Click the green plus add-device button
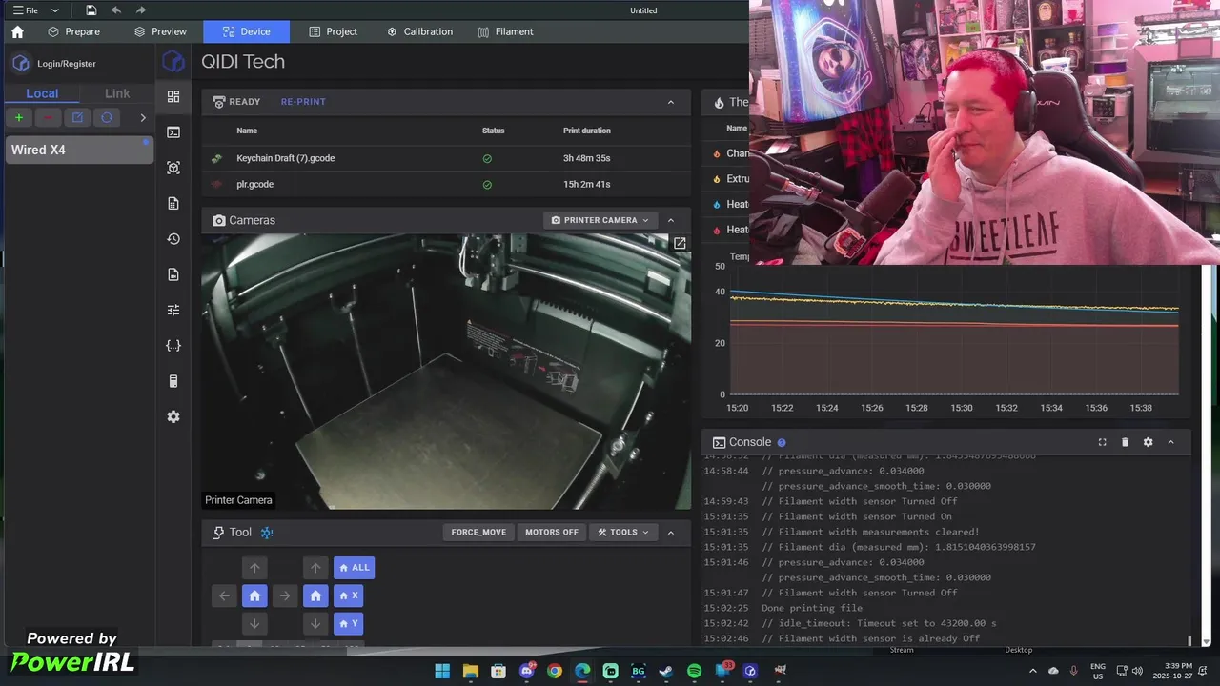The image size is (1220, 686). pos(19,117)
